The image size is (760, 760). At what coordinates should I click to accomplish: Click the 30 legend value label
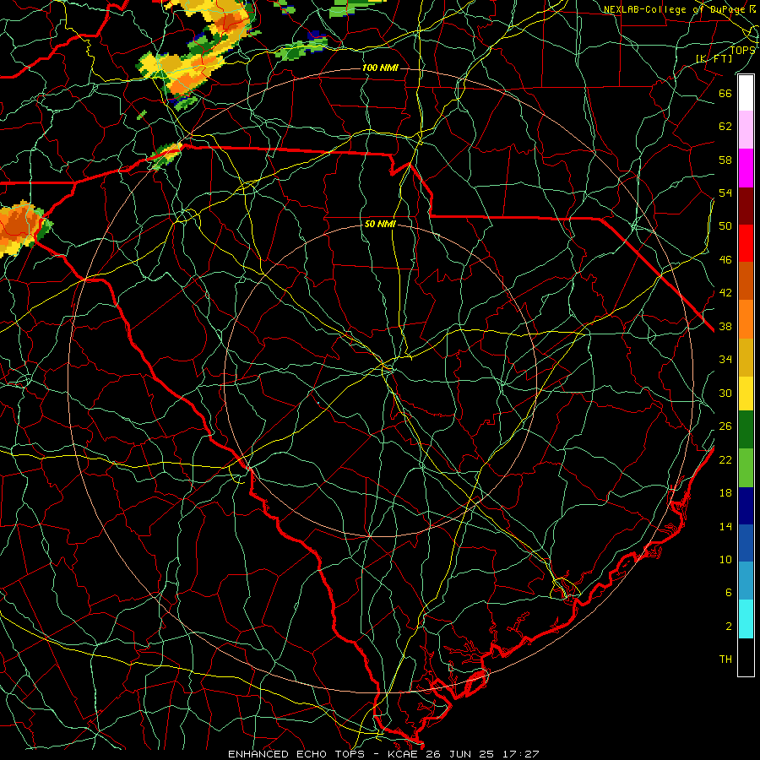725,393
